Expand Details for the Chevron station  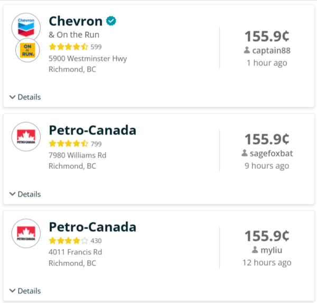[x=25, y=97]
